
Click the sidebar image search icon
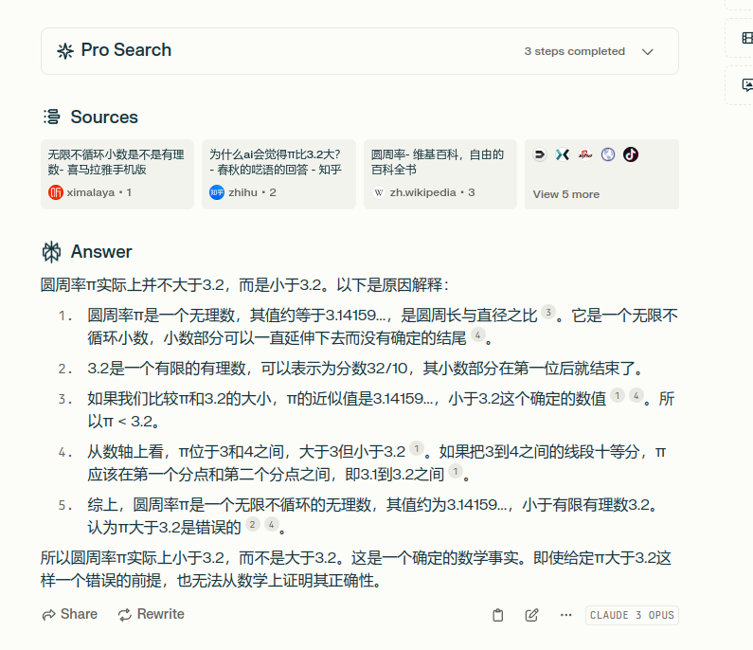tap(746, 85)
